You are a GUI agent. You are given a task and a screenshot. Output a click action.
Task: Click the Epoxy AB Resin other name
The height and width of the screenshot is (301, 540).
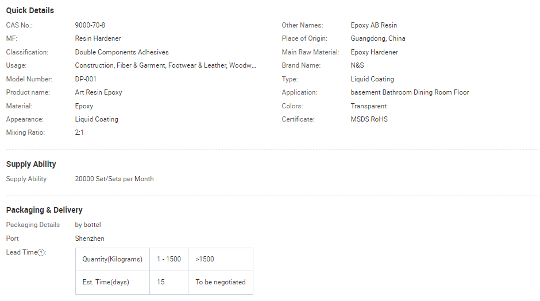(x=373, y=25)
